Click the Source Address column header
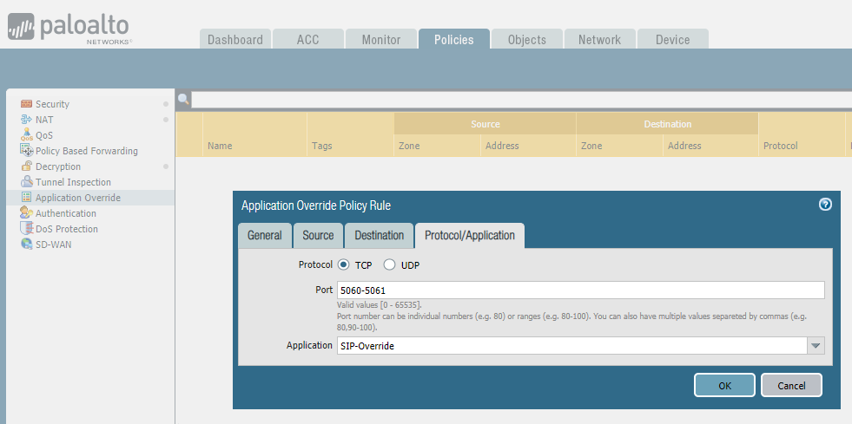This screenshot has height=424, width=852. coord(528,146)
